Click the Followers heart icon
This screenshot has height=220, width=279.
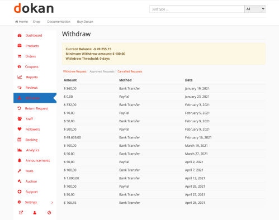pyautogui.click(x=20, y=129)
